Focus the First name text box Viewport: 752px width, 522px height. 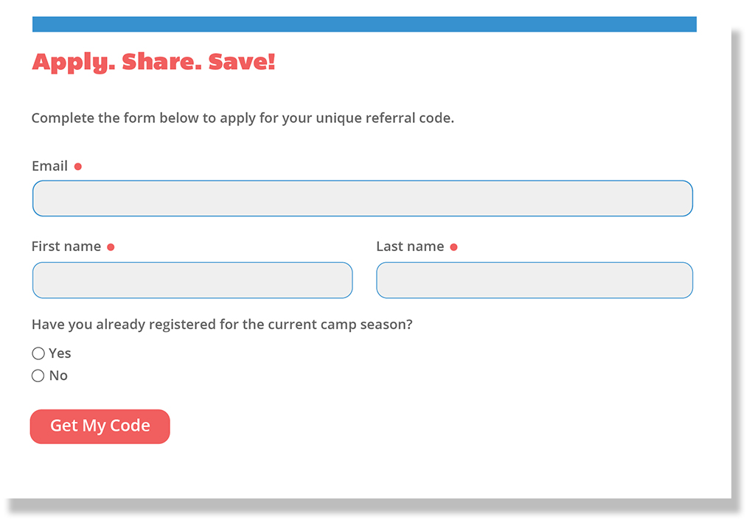click(192, 281)
